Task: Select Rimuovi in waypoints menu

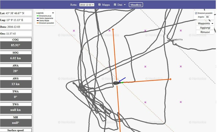Action: pos(205,32)
